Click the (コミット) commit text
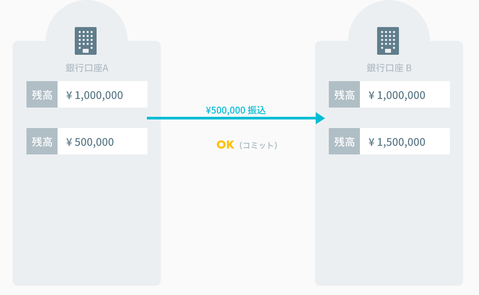This screenshot has width=479, height=295. pyautogui.click(x=258, y=146)
